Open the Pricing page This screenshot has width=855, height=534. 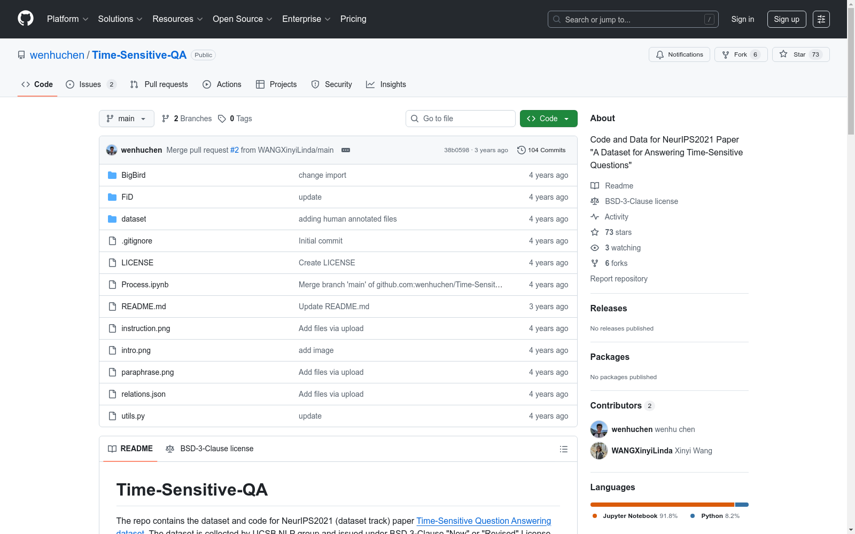pyautogui.click(x=353, y=19)
